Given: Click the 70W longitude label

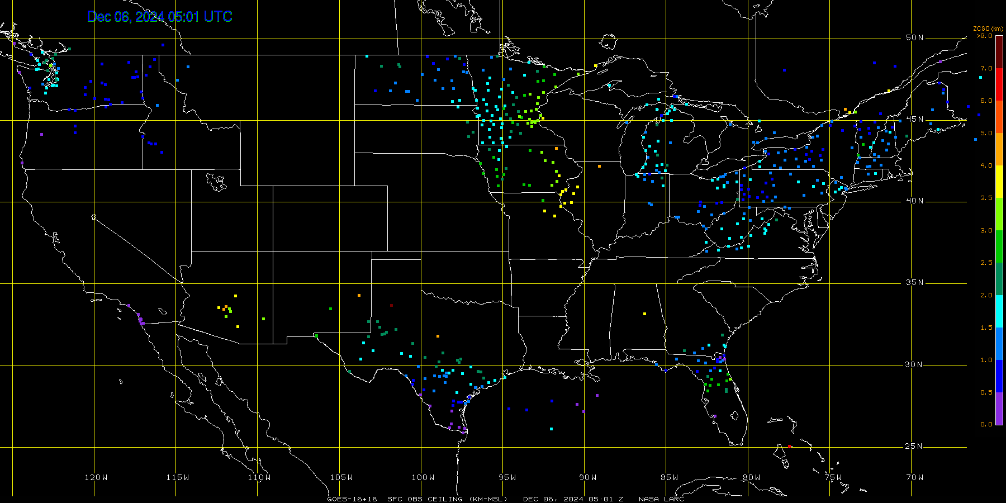Looking at the screenshot, I should click(915, 477).
